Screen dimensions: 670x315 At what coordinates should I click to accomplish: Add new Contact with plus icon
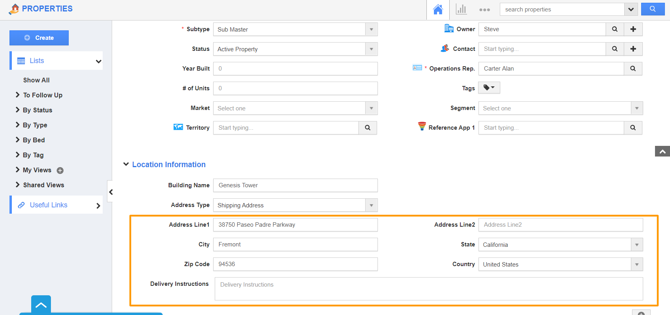tap(633, 49)
